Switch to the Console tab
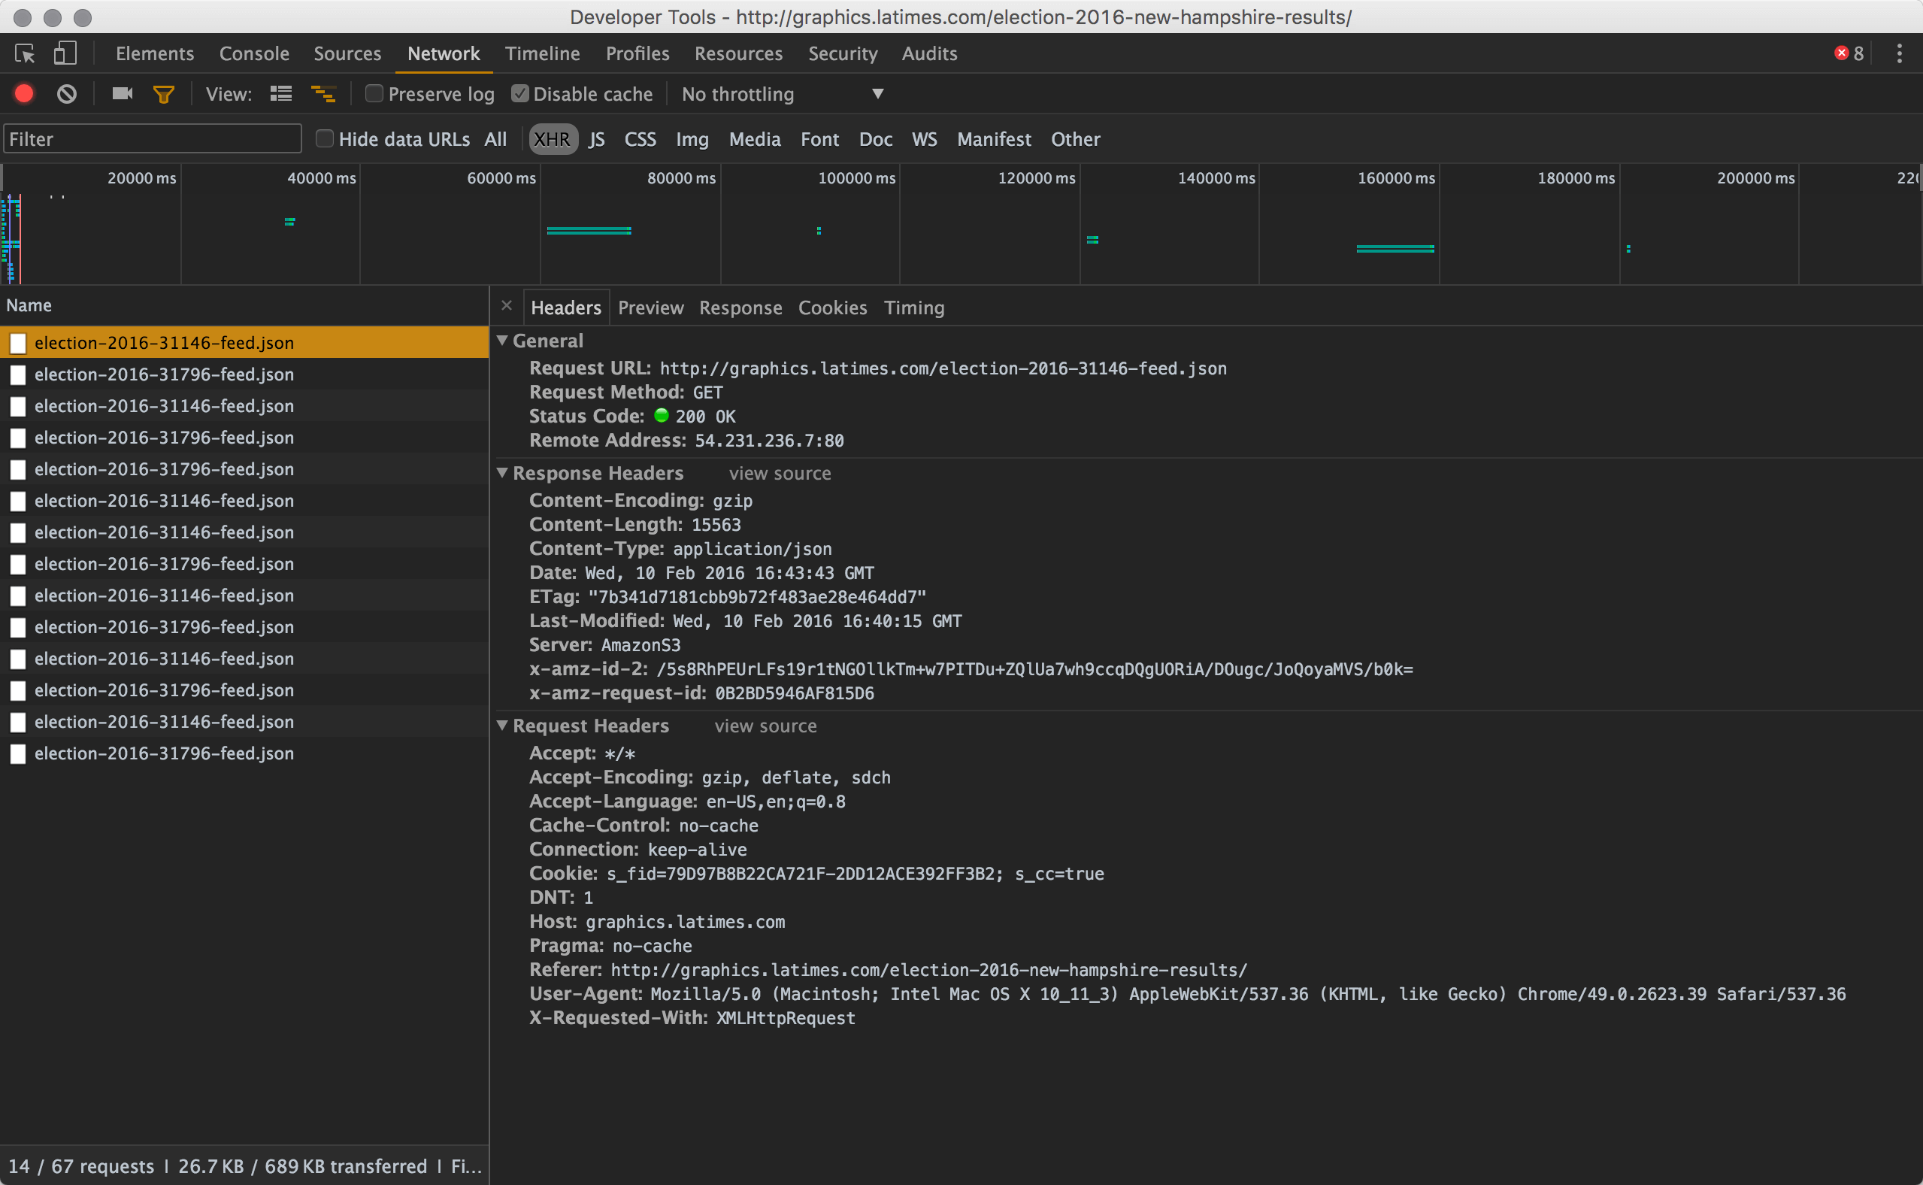This screenshot has height=1185, width=1923. pyautogui.click(x=254, y=53)
